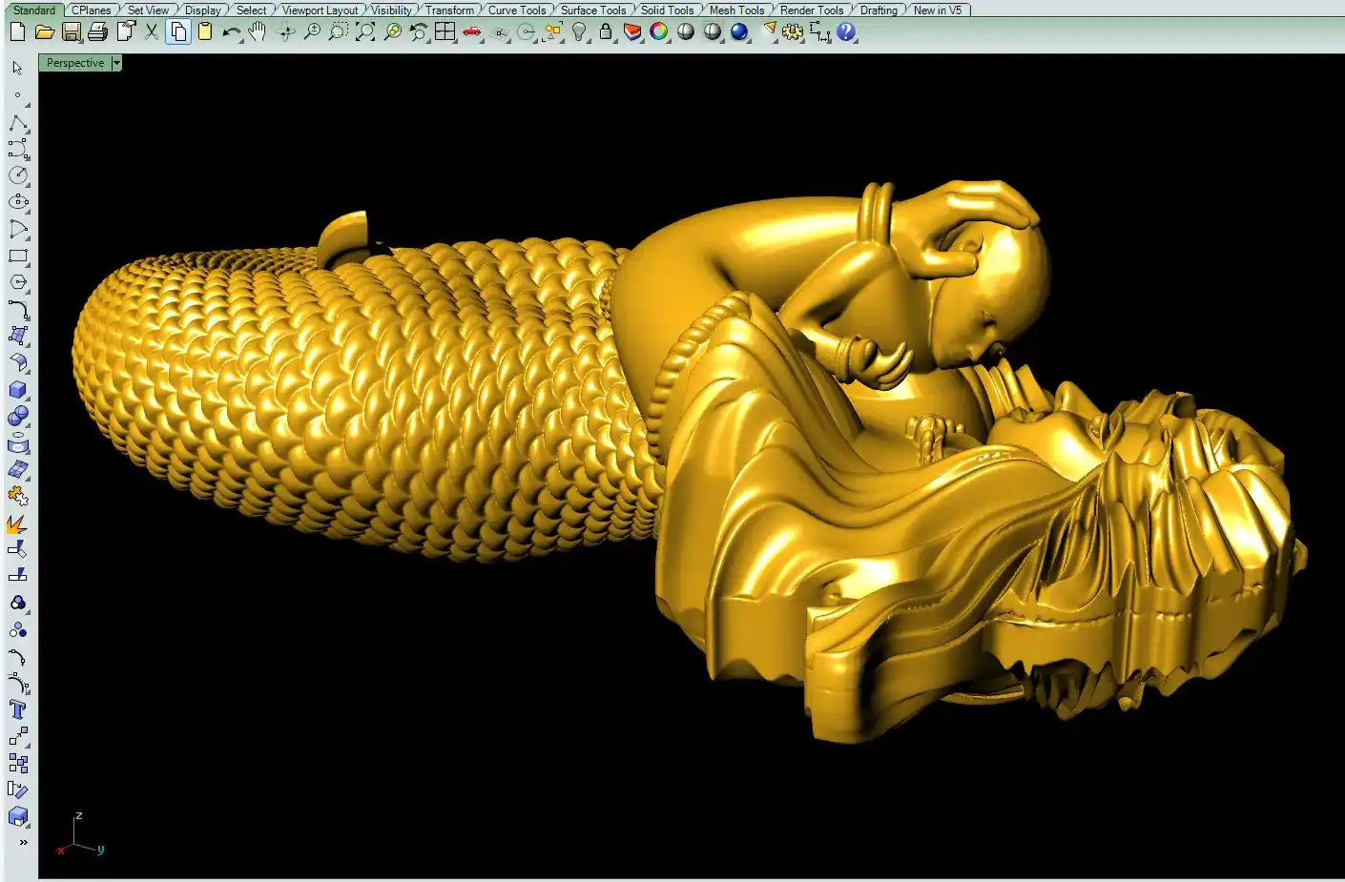Image resolution: width=1345 pixels, height=882 pixels.
Task: Choose the Box solid tool
Action: click(x=17, y=390)
